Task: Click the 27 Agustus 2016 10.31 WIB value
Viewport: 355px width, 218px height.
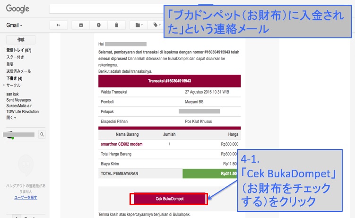Action: click(x=207, y=92)
